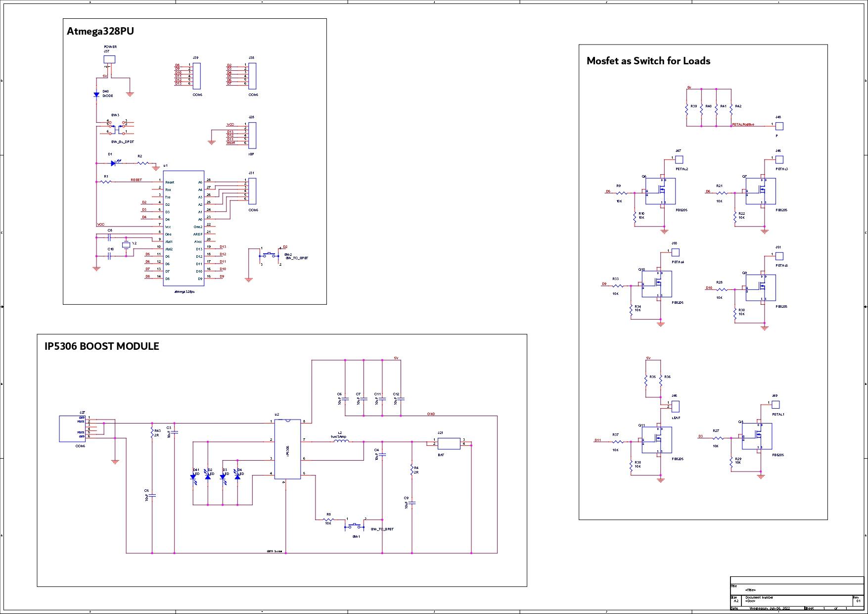Select the C12 output capacitor symbol
Screen dimensions: 868x614
tap(401, 399)
